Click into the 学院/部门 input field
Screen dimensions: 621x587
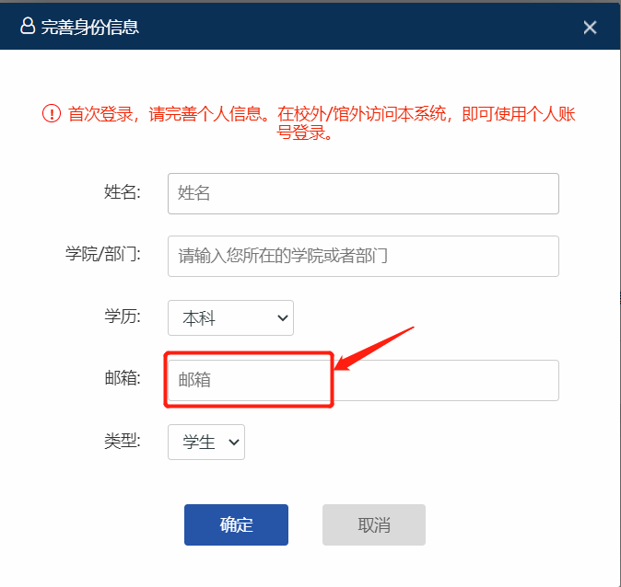coord(363,256)
